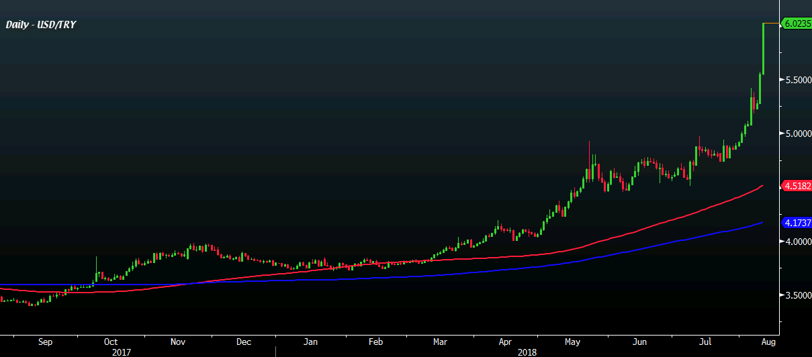
Task: Click the Jun month axis label
Action: point(639,342)
